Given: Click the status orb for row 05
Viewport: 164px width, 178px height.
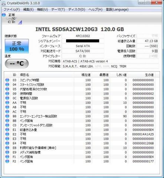Looking at the screenshot, I should point(7,89).
